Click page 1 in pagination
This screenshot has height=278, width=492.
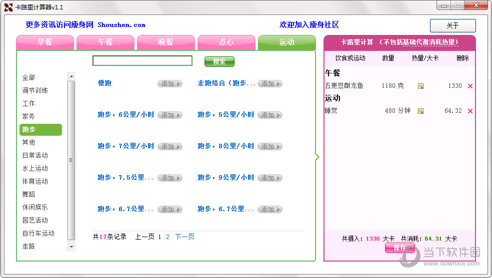coord(159,237)
